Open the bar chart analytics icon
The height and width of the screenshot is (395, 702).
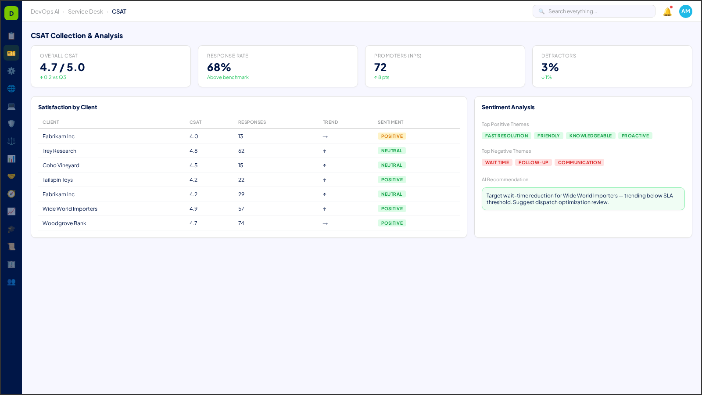pyautogui.click(x=11, y=158)
